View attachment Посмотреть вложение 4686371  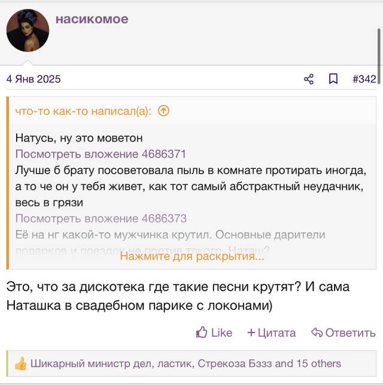coord(101,154)
